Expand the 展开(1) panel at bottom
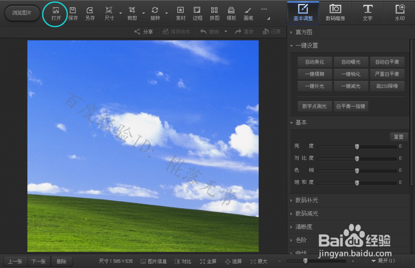The height and width of the screenshot is (268, 415). tap(383, 261)
